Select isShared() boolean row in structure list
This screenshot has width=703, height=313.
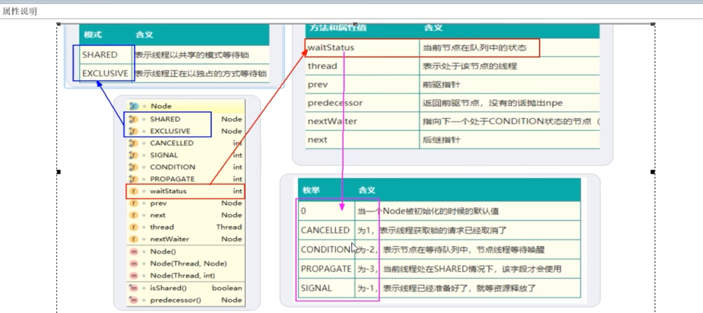click(186, 288)
